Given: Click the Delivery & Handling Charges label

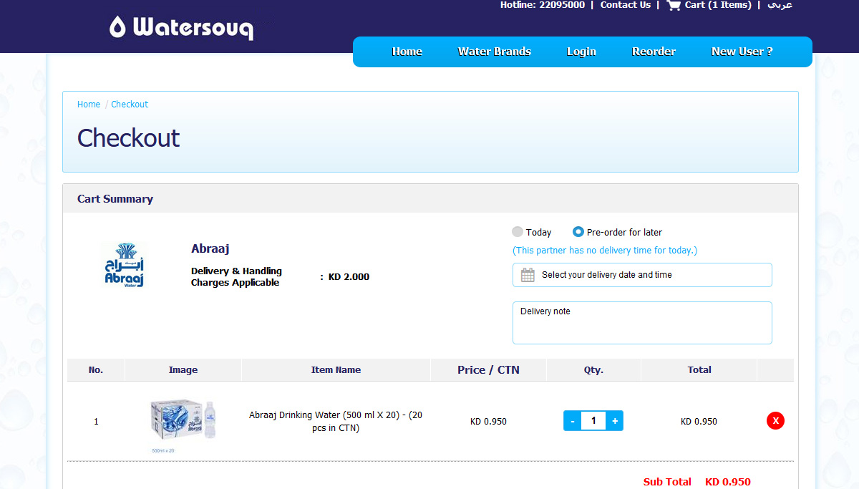Looking at the screenshot, I should click(x=236, y=277).
